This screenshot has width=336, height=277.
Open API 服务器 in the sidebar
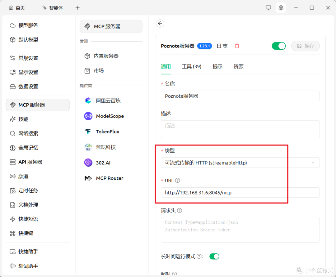pos(38,162)
